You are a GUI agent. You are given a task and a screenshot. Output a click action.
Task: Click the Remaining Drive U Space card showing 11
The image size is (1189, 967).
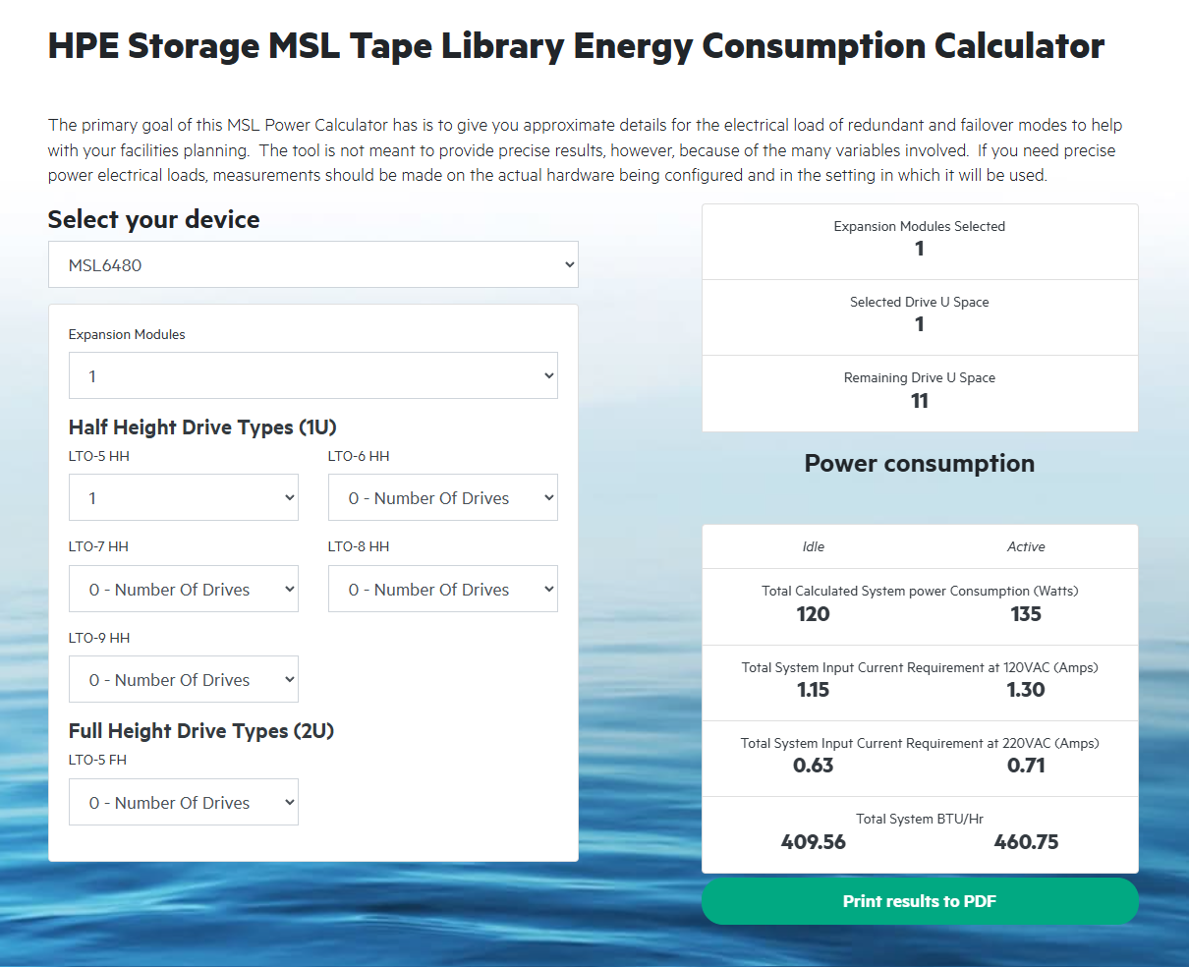919,391
